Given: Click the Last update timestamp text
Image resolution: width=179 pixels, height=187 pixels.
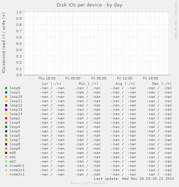Looking at the screenshot, I should 134,179.
